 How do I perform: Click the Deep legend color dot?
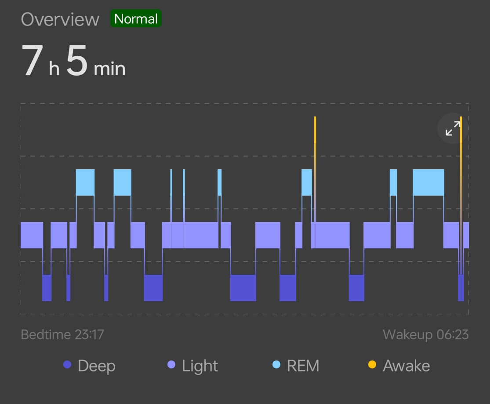67,364
